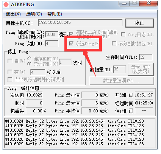Click the 经过时间 value field
161x154 pixels.
pos(144,103)
